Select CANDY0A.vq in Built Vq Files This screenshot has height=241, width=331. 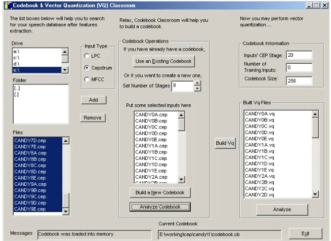click(278, 114)
